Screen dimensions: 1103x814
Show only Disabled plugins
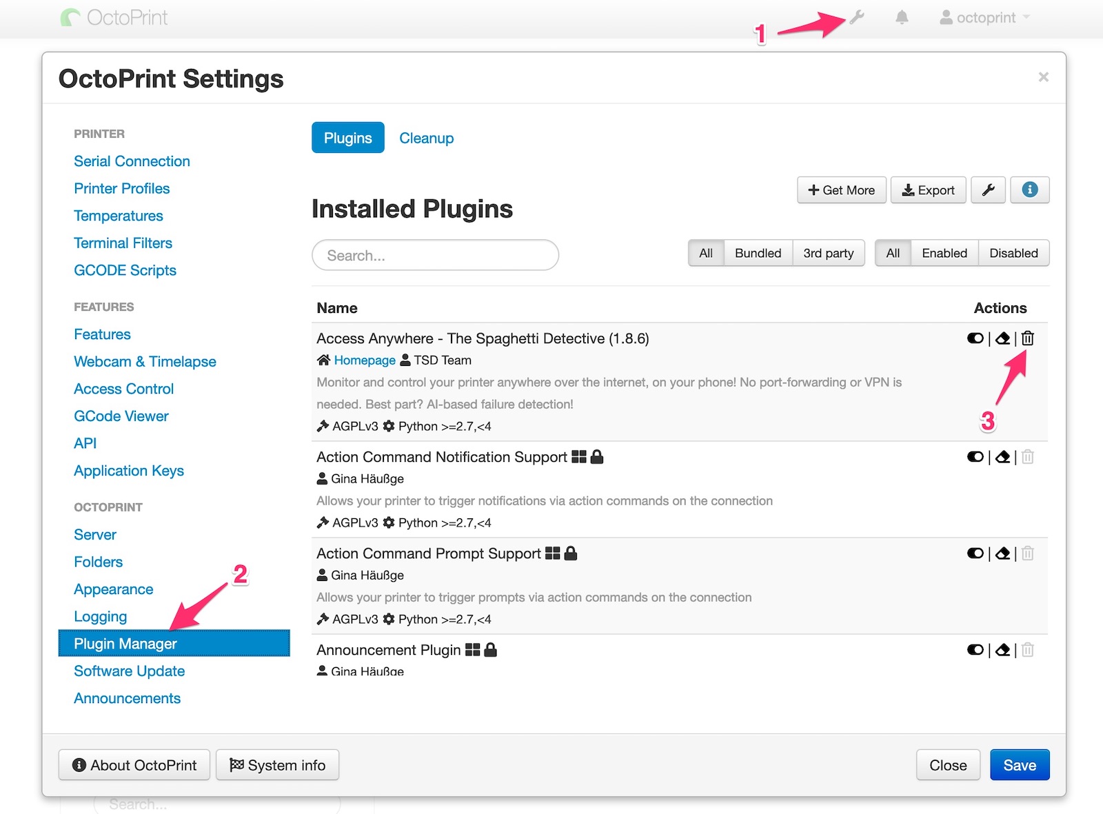click(1013, 253)
